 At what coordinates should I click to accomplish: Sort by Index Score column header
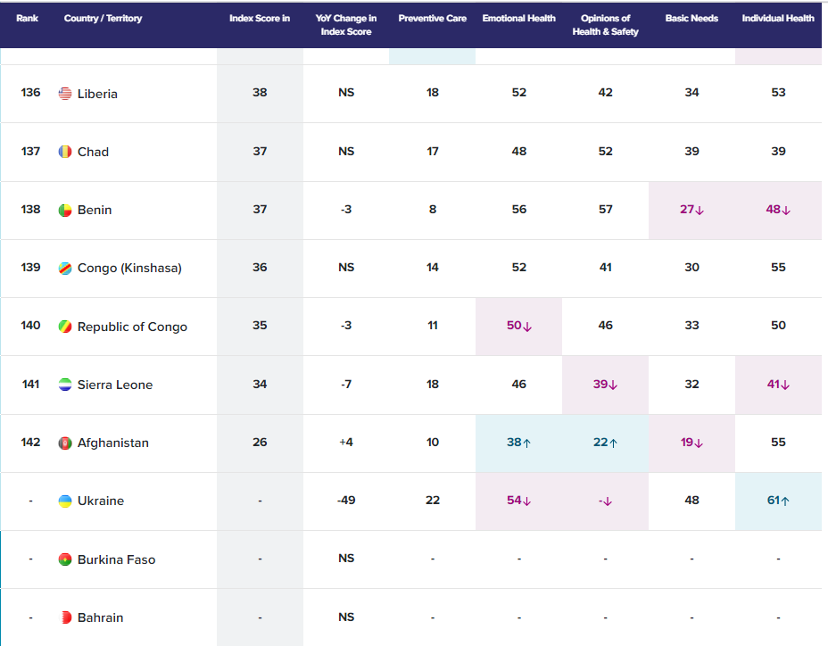[260, 19]
